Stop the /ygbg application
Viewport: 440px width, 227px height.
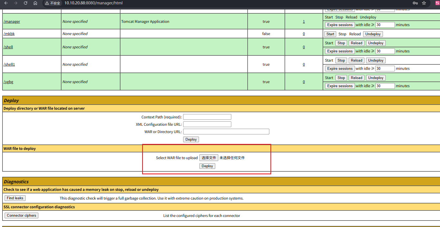click(x=341, y=78)
